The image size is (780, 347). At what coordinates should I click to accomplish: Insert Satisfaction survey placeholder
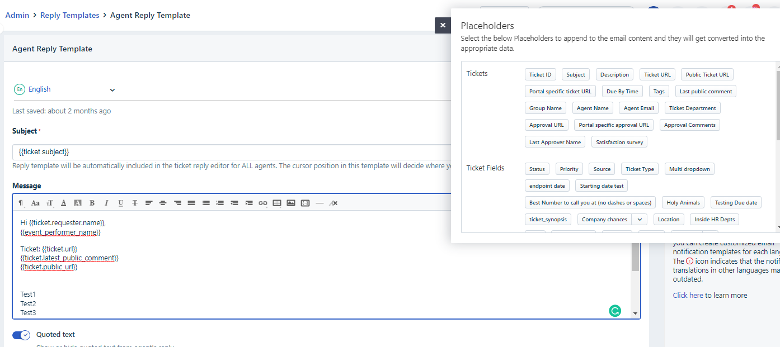619,142
